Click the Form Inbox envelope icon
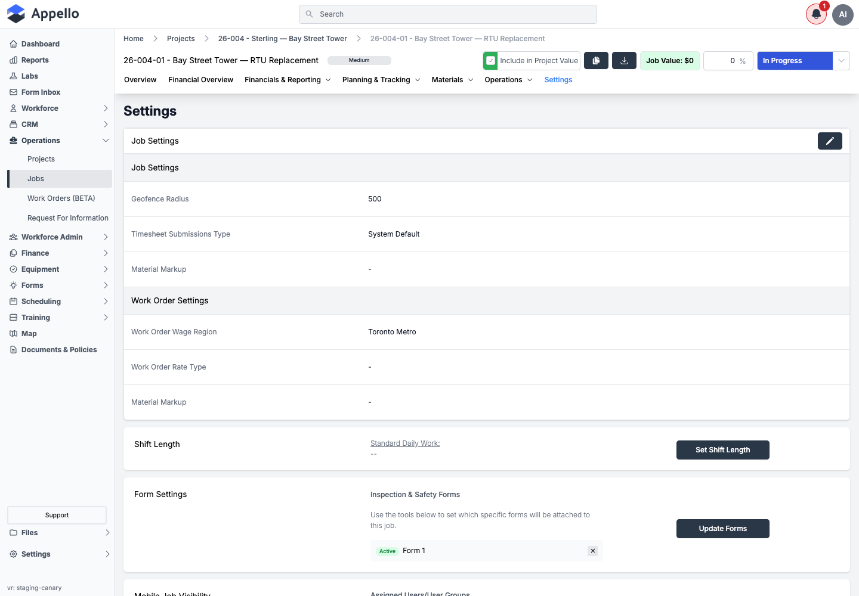 13,92
